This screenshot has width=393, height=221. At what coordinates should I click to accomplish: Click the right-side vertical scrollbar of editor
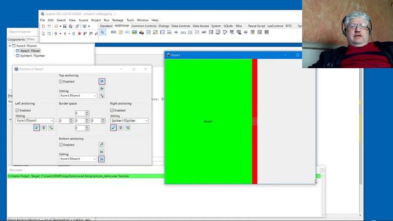360,125
